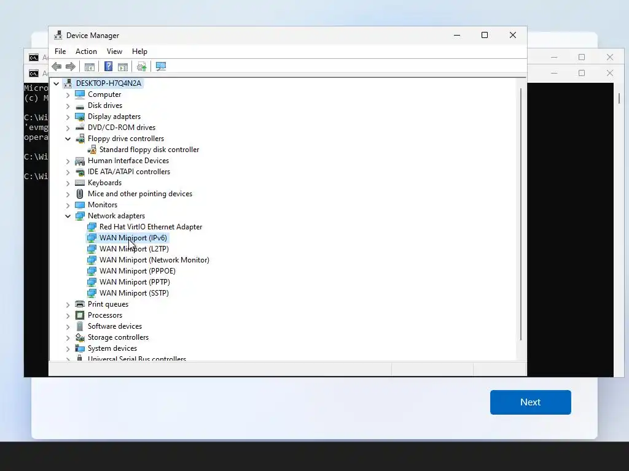
Task: Select WAN Miniport (SSTP) device
Action: (x=134, y=293)
